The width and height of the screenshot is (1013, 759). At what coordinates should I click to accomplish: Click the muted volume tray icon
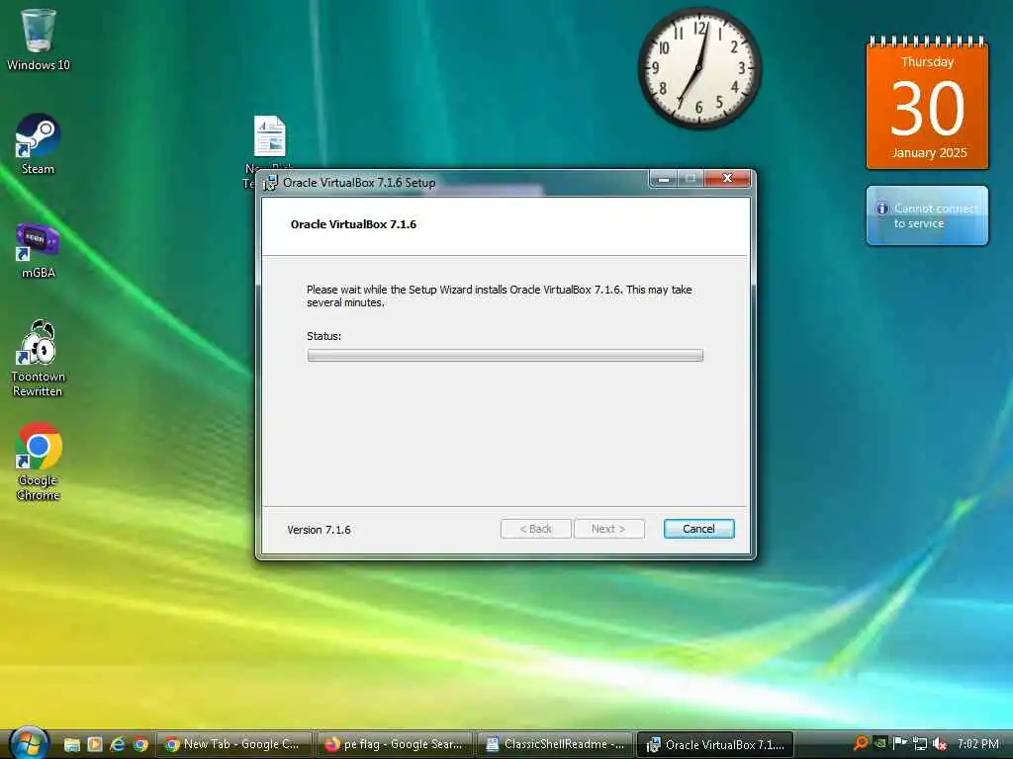point(940,744)
